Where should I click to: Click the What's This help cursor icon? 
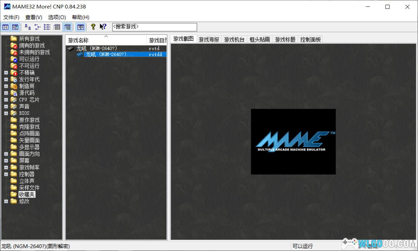coord(103,27)
